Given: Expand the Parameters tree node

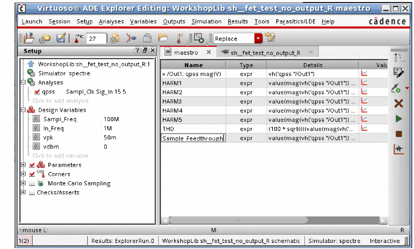Looking at the screenshot, I should [x=23, y=165].
